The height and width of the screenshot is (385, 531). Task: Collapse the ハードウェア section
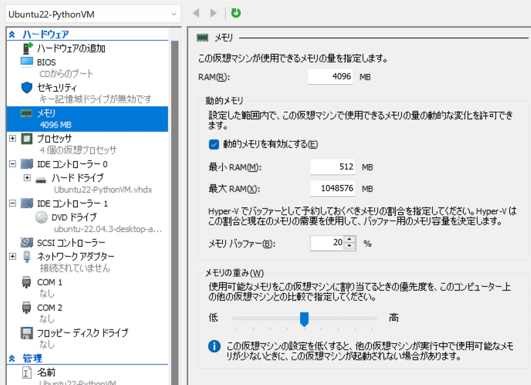pyautogui.click(x=12, y=34)
